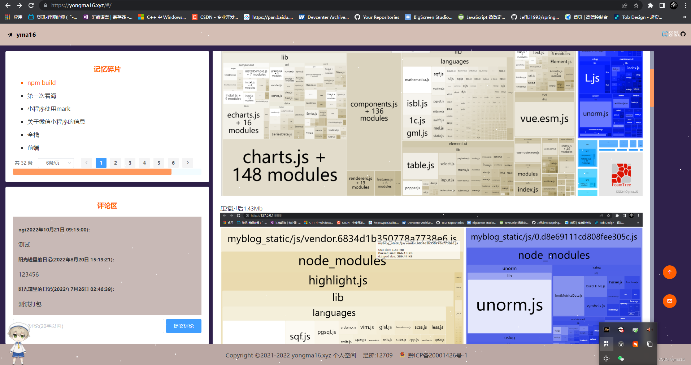
Task: Select page 3 in pagination
Action: point(130,163)
